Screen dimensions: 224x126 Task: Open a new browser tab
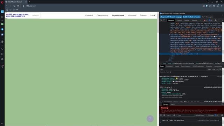pyautogui.click(x=29, y=2)
